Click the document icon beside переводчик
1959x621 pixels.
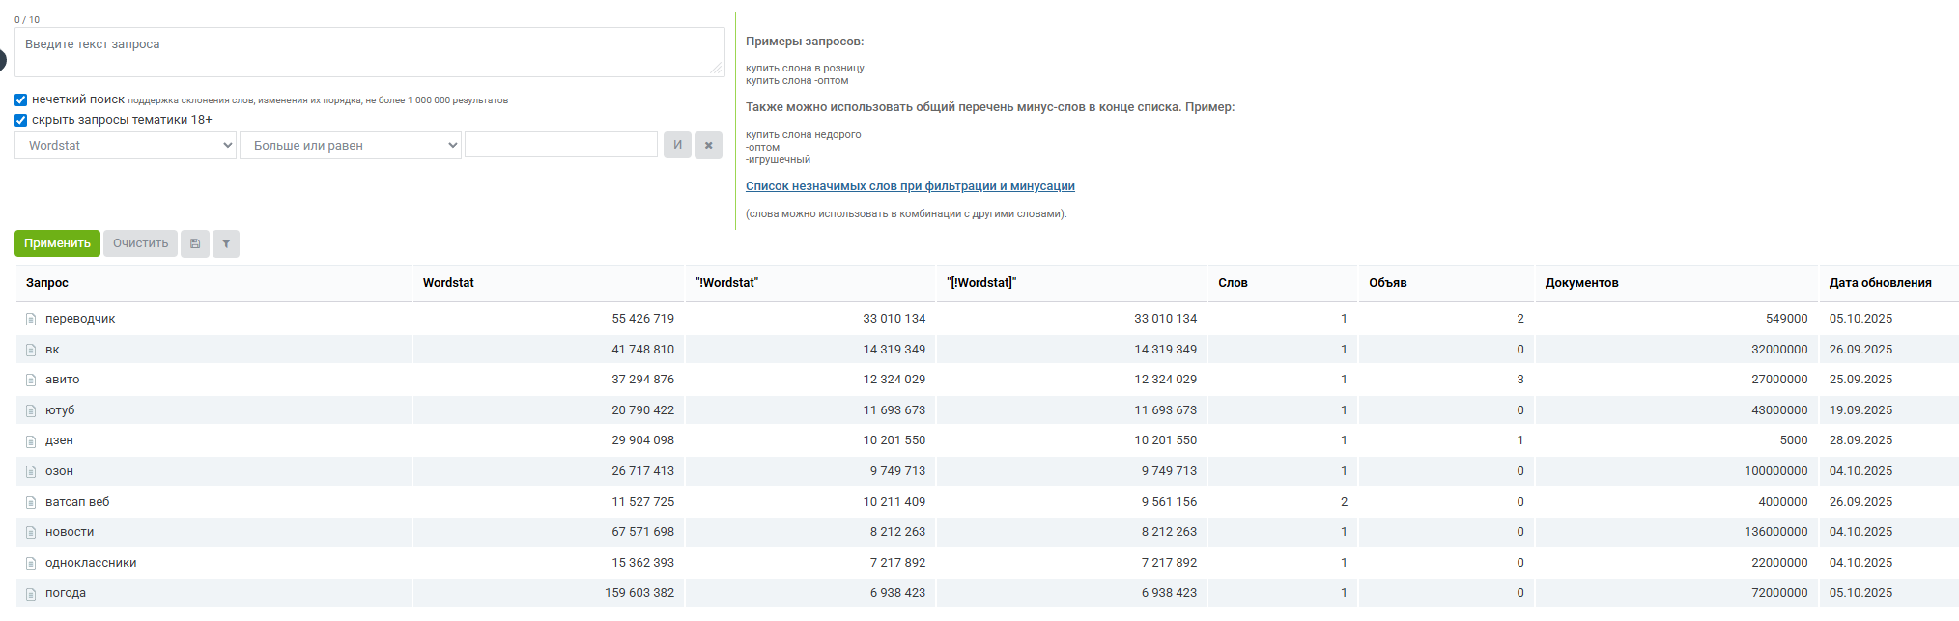(31, 319)
